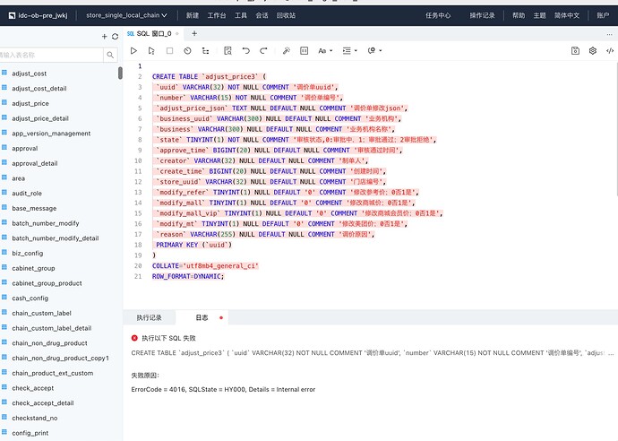Create a new table with the plus icon

(104, 36)
